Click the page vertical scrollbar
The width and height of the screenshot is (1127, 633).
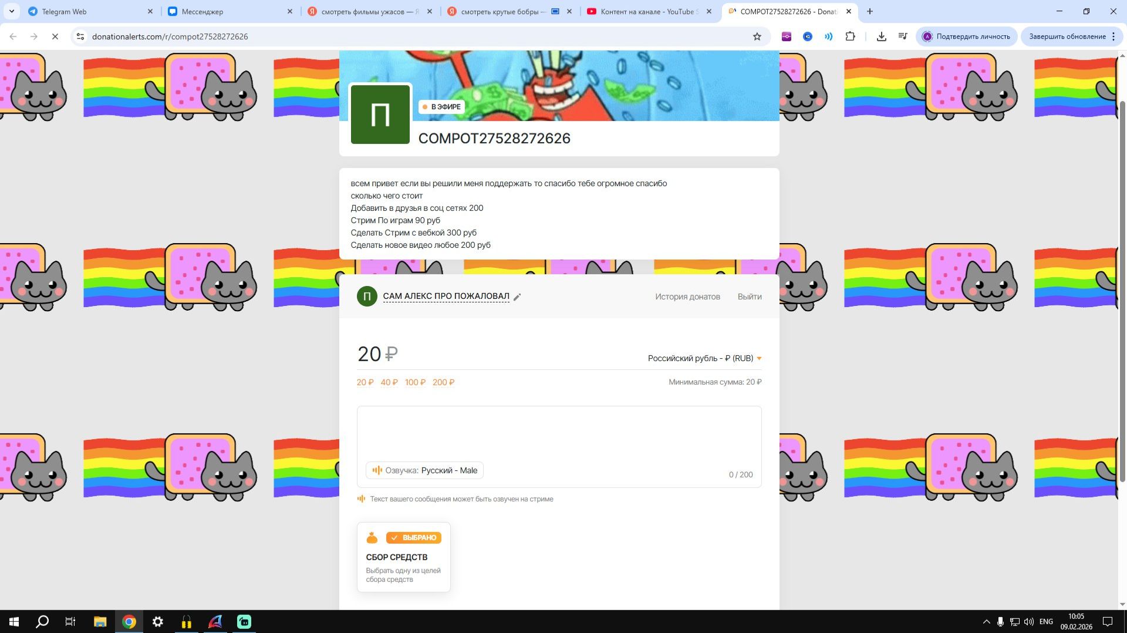click(1122, 291)
